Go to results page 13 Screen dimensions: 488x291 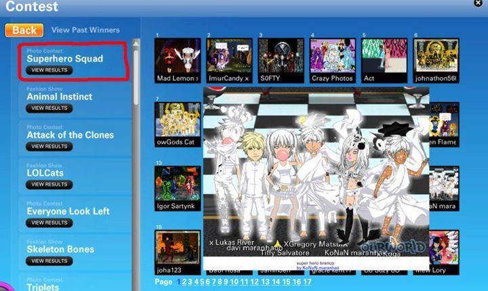click(x=266, y=282)
